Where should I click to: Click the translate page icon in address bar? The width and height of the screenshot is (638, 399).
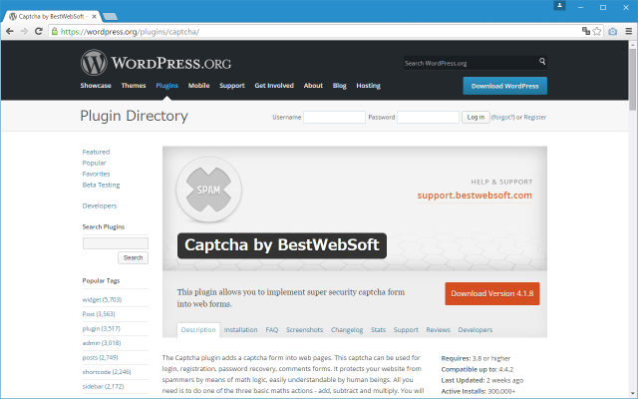coord(586,31)
